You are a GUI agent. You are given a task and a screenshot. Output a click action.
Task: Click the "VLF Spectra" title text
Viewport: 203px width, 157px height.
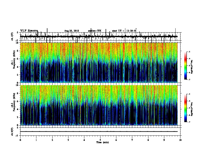pyautogui.click(x=29, y=31)
